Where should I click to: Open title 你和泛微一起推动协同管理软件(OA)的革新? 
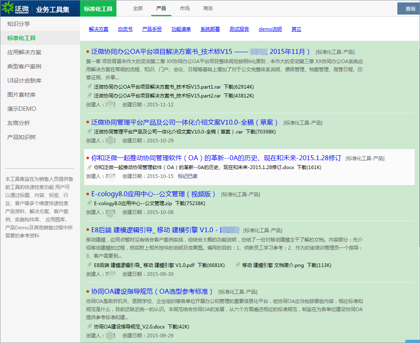[x=216, y=158]
